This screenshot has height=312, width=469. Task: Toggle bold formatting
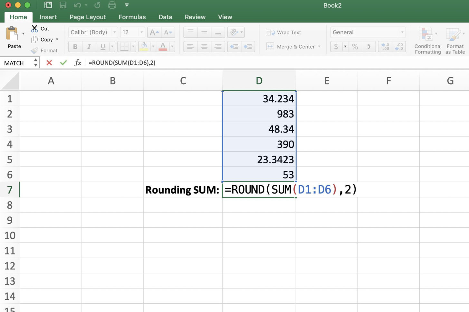click(75, 47)
